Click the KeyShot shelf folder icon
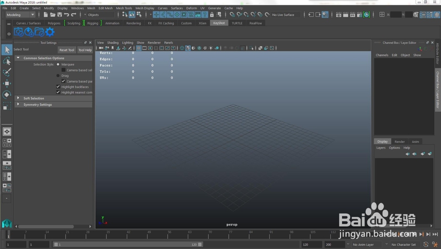The height and width of the screenshot is (249, 441). click(x=40, y=32)
